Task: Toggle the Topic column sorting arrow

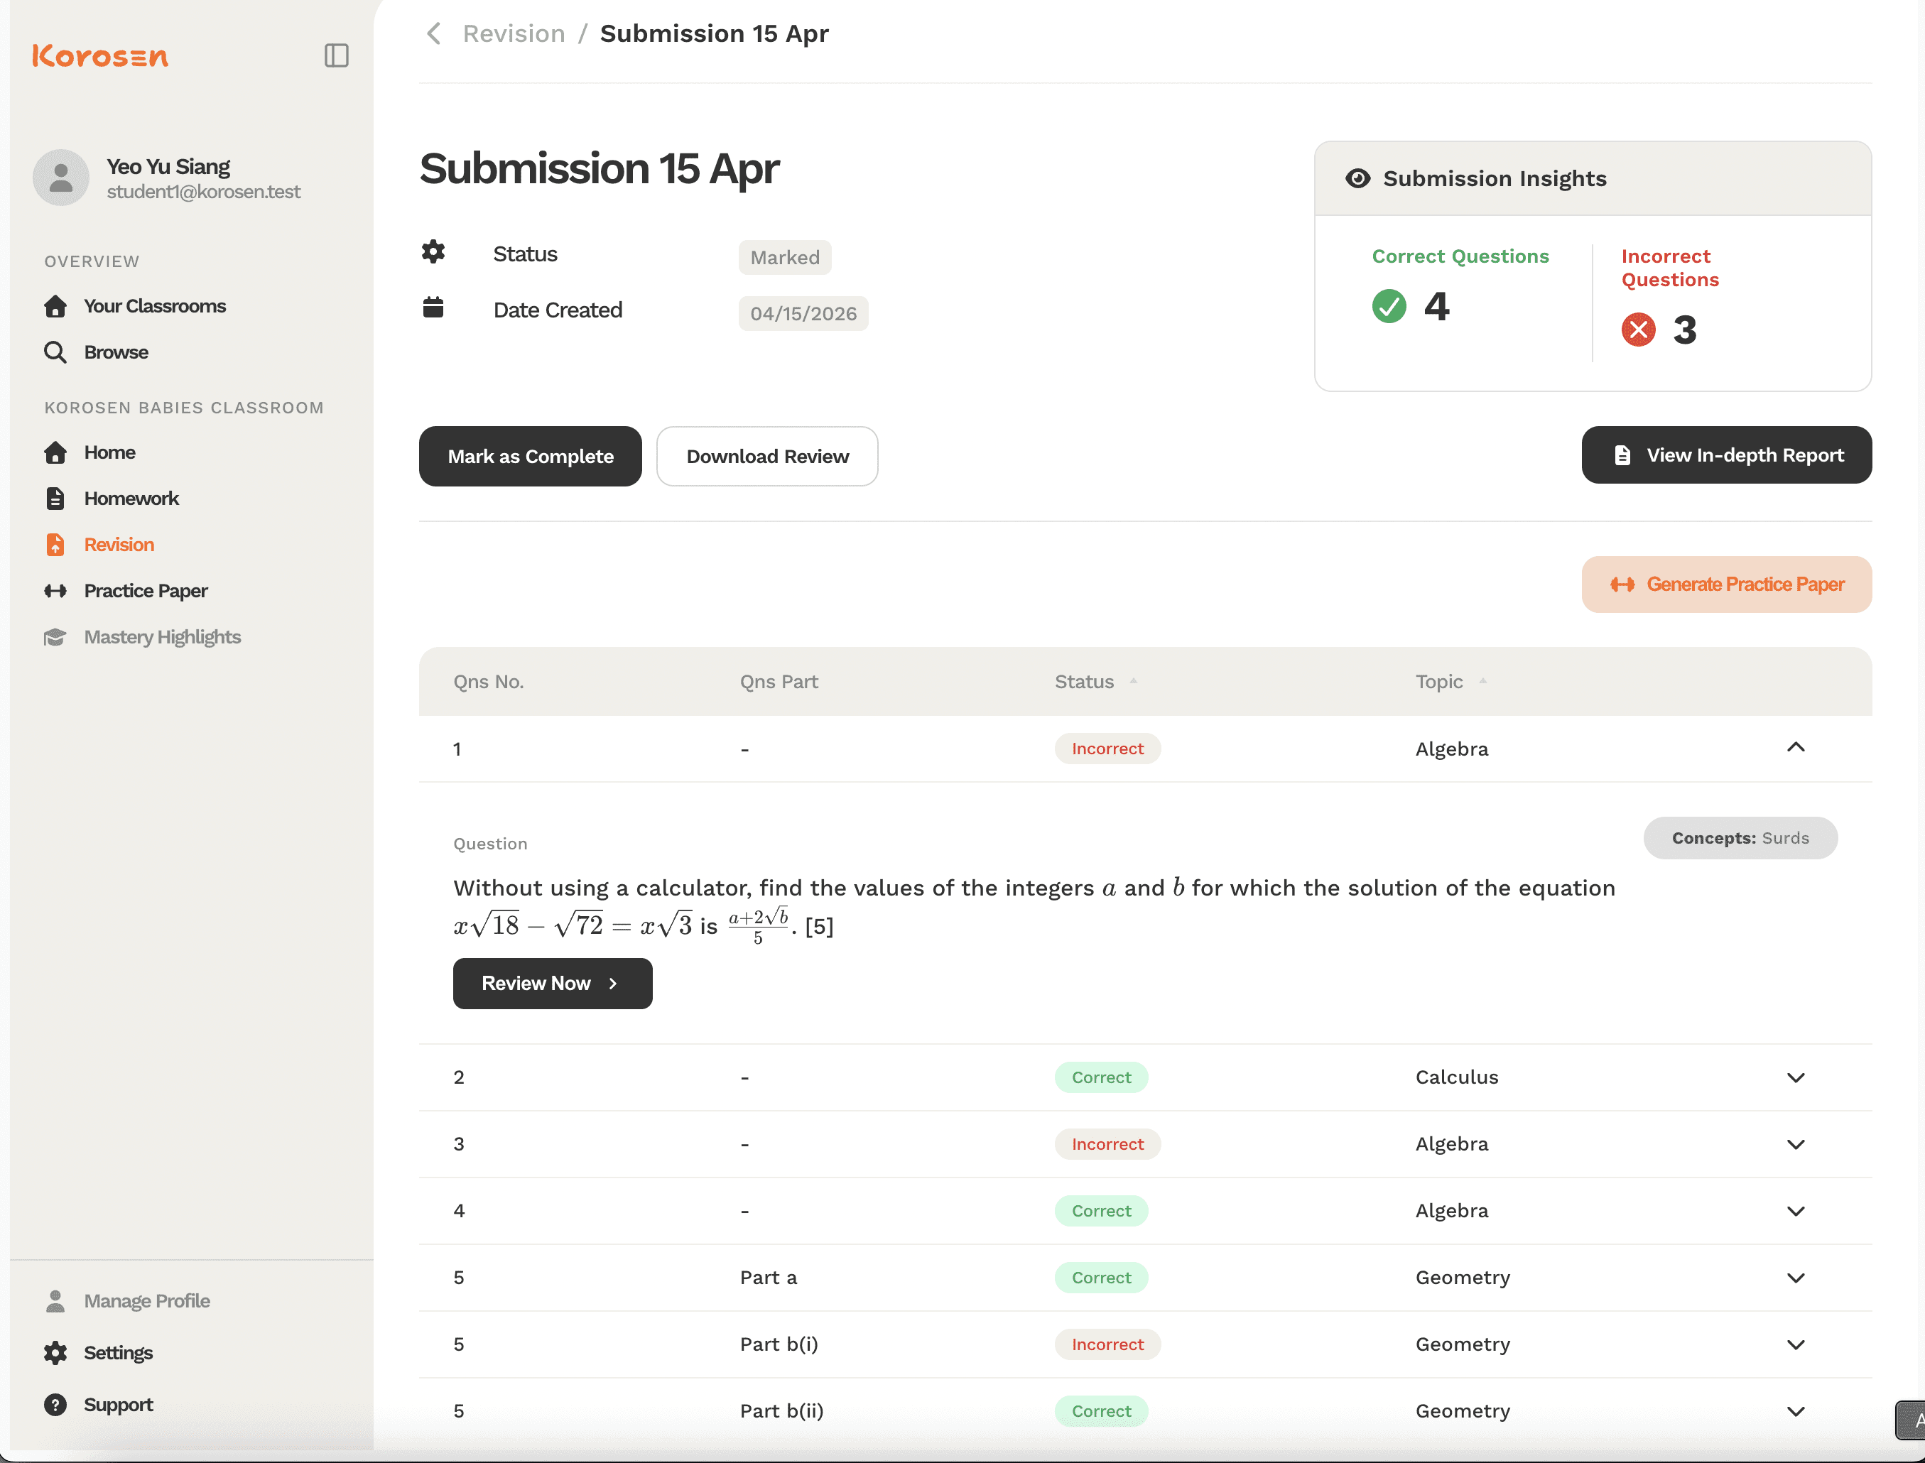Action: tap(1483, 681)
